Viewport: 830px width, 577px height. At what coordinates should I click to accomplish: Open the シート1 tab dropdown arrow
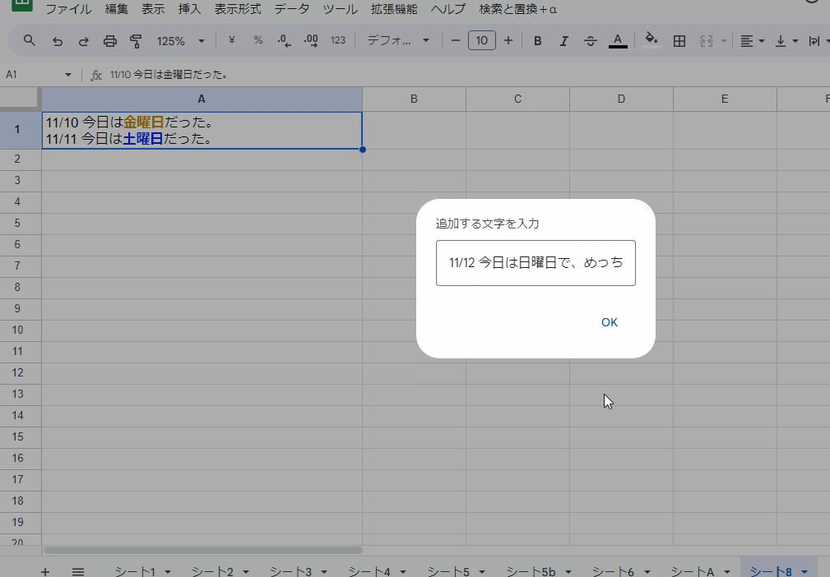168,571
